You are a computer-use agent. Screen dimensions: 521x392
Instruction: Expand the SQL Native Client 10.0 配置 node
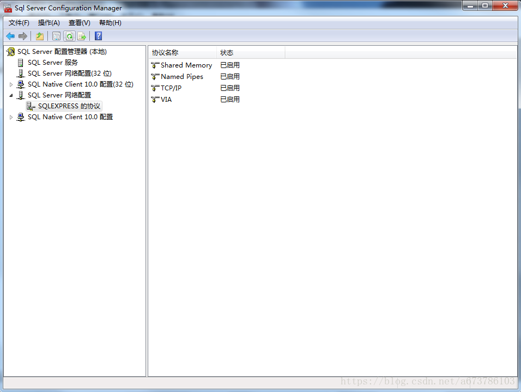point(11,117)
